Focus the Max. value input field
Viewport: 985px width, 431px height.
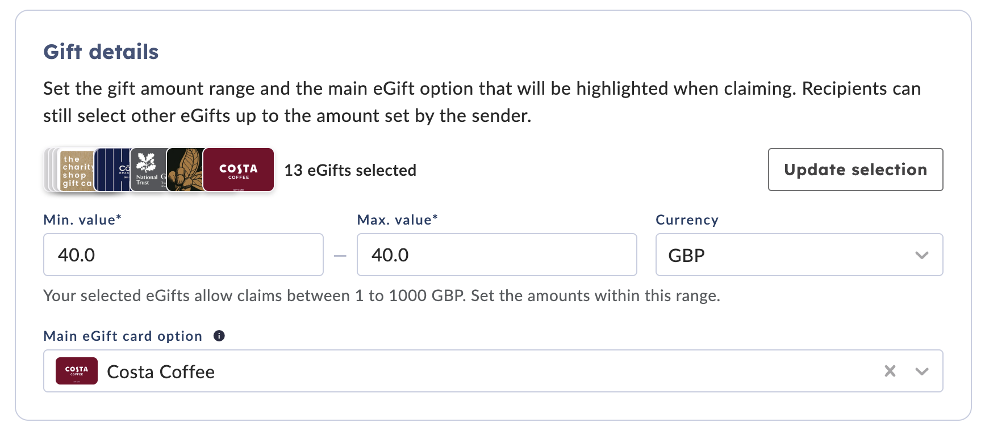point(496,255)
